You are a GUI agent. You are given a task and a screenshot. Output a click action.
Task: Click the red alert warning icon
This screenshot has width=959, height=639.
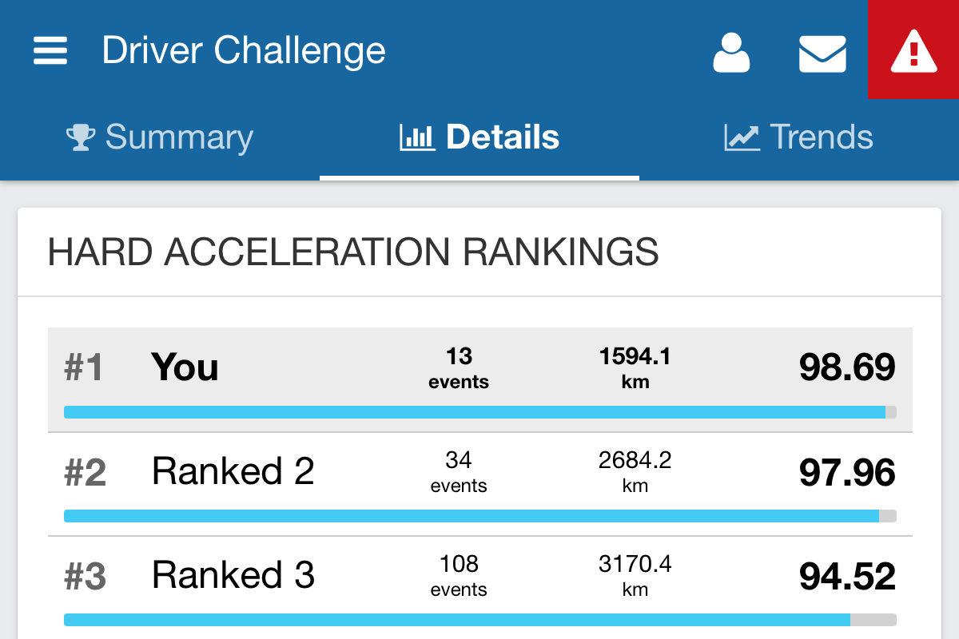(x=913, y=48)
